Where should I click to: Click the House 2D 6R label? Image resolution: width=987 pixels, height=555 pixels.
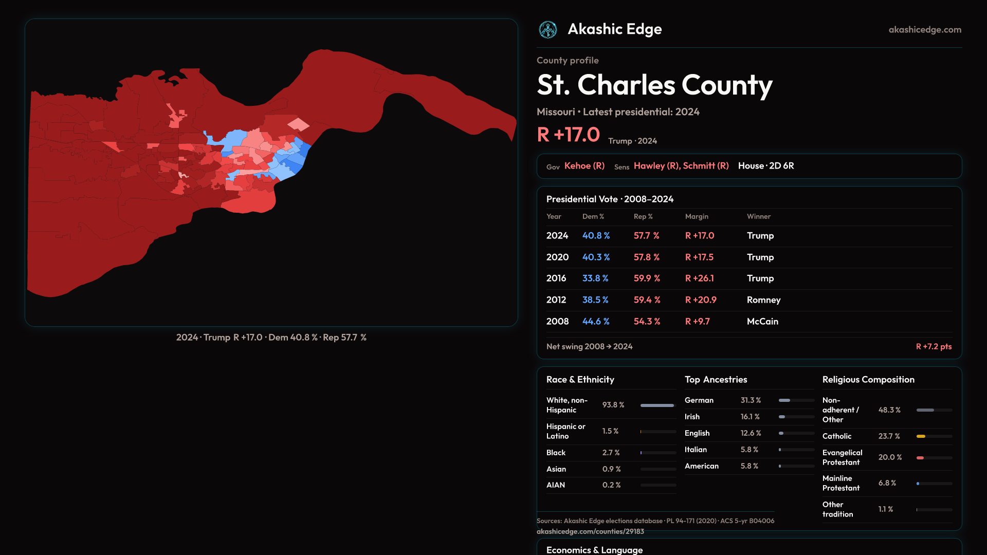(765, 166)
